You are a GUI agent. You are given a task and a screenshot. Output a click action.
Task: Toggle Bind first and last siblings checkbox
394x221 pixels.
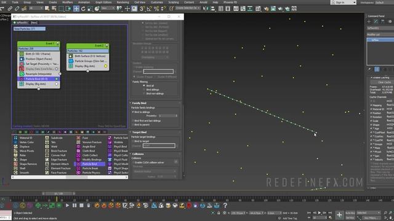pos(133,121)
